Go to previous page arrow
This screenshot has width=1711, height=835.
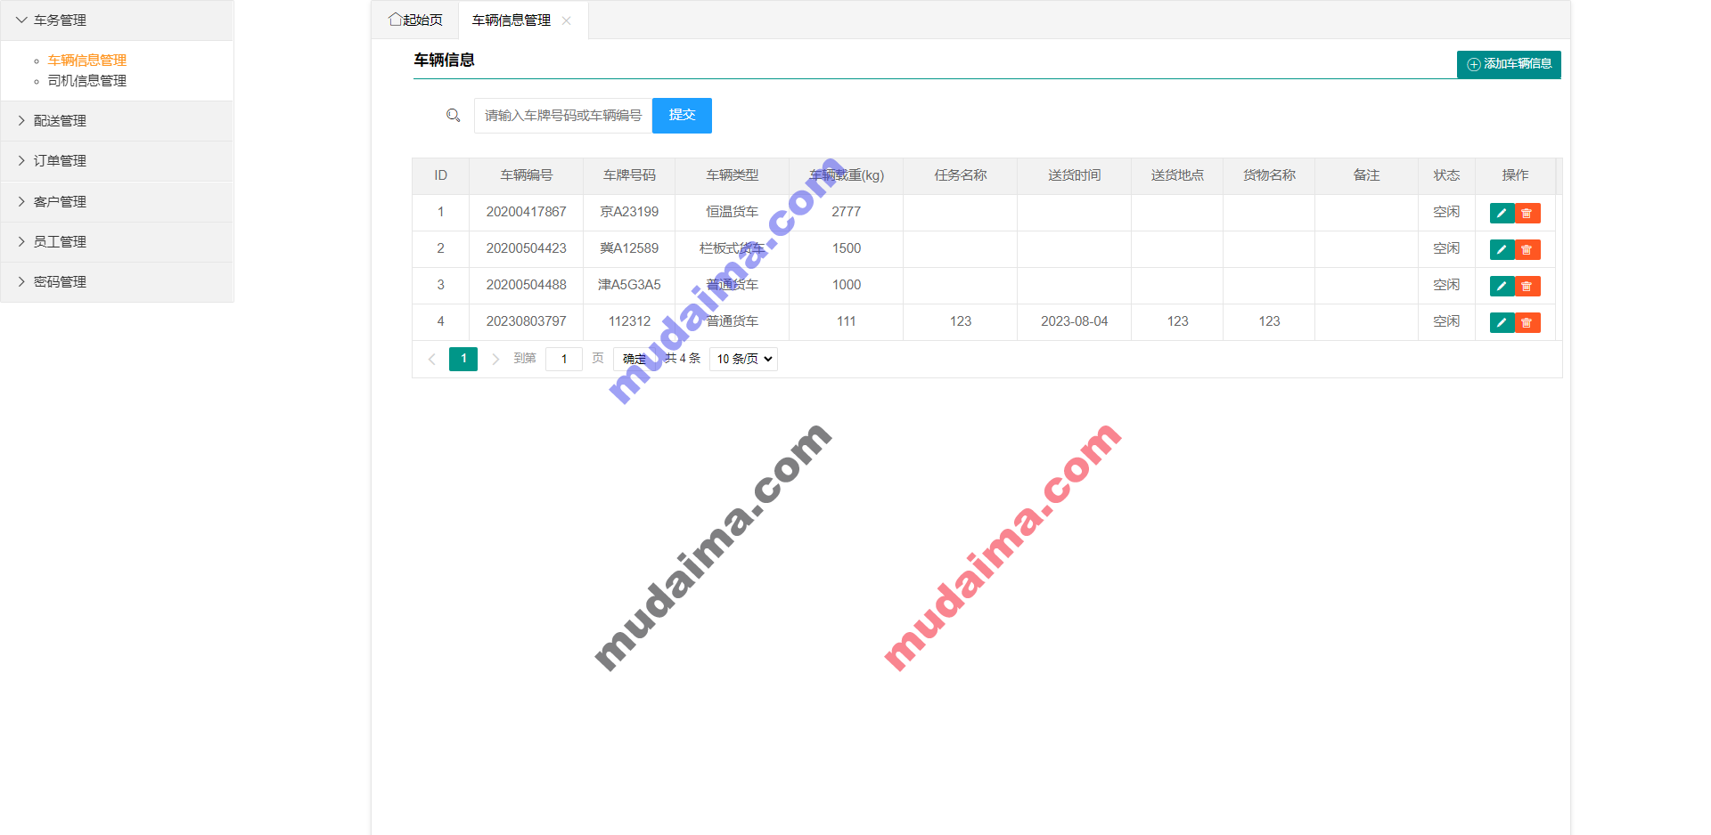(x=432, y=359)
